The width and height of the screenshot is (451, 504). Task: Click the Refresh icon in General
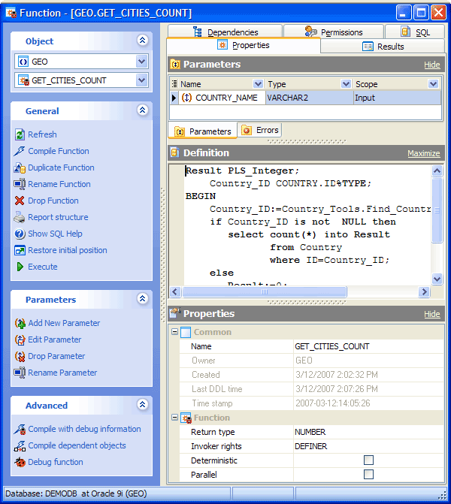(x=20, y=134)
